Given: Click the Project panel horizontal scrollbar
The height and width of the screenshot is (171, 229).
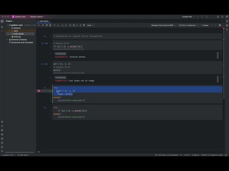Looking at the screenshot, I should 19,152.
